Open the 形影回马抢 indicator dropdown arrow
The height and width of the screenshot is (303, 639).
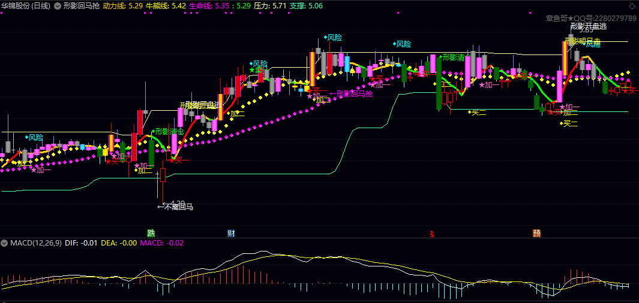point(57,6)
